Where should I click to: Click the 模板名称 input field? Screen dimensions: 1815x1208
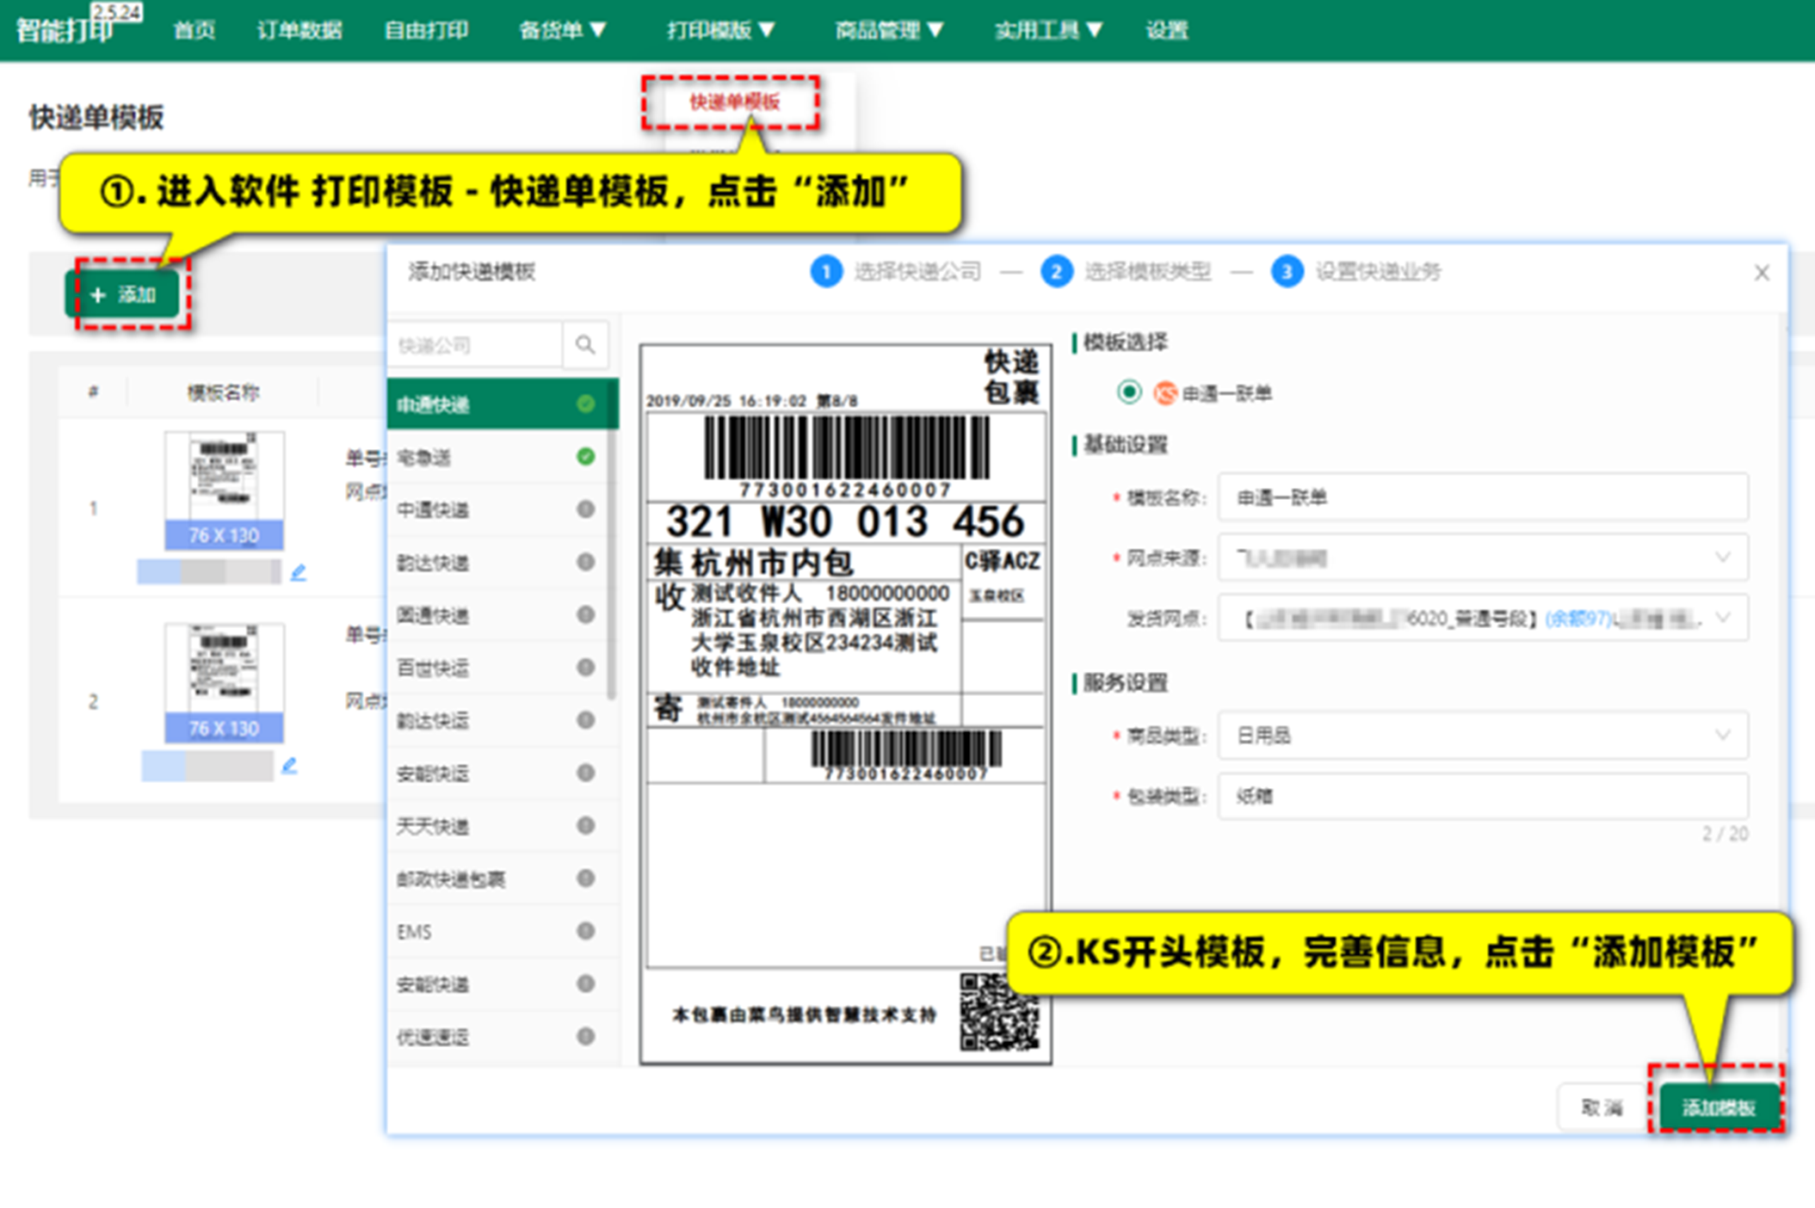click(x=1483, y=497)
